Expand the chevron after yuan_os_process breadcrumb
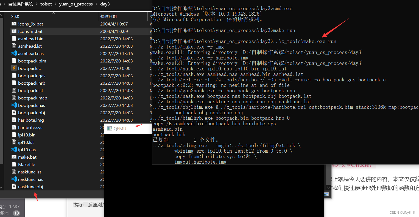 click(x=97, y=4)
